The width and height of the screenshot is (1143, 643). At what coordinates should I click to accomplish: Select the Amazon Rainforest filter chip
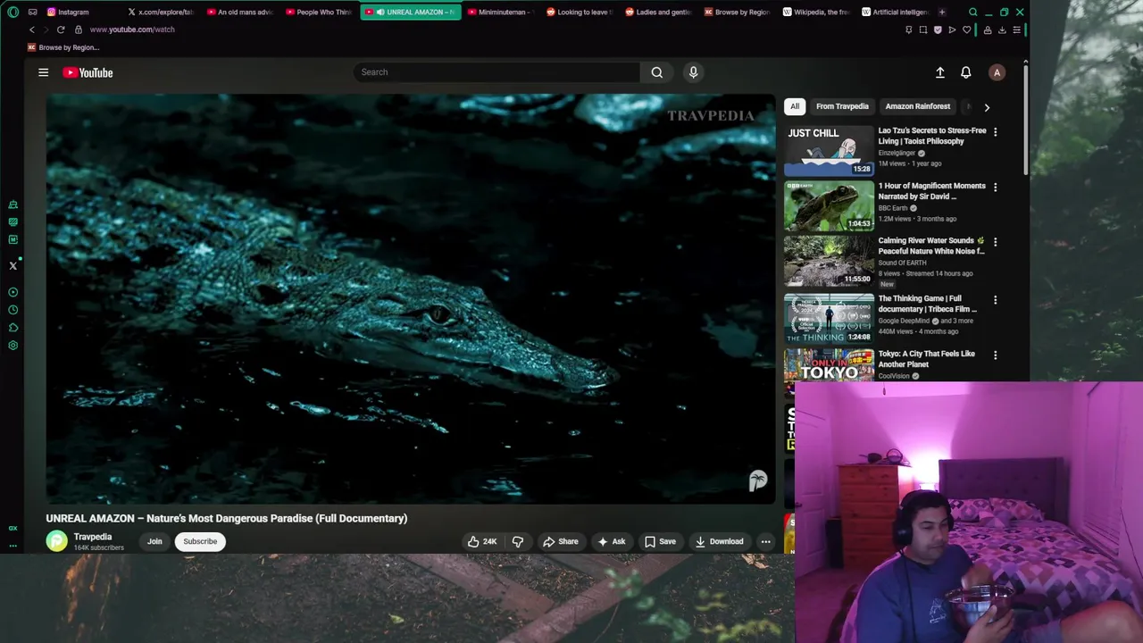tap(917, 106)
